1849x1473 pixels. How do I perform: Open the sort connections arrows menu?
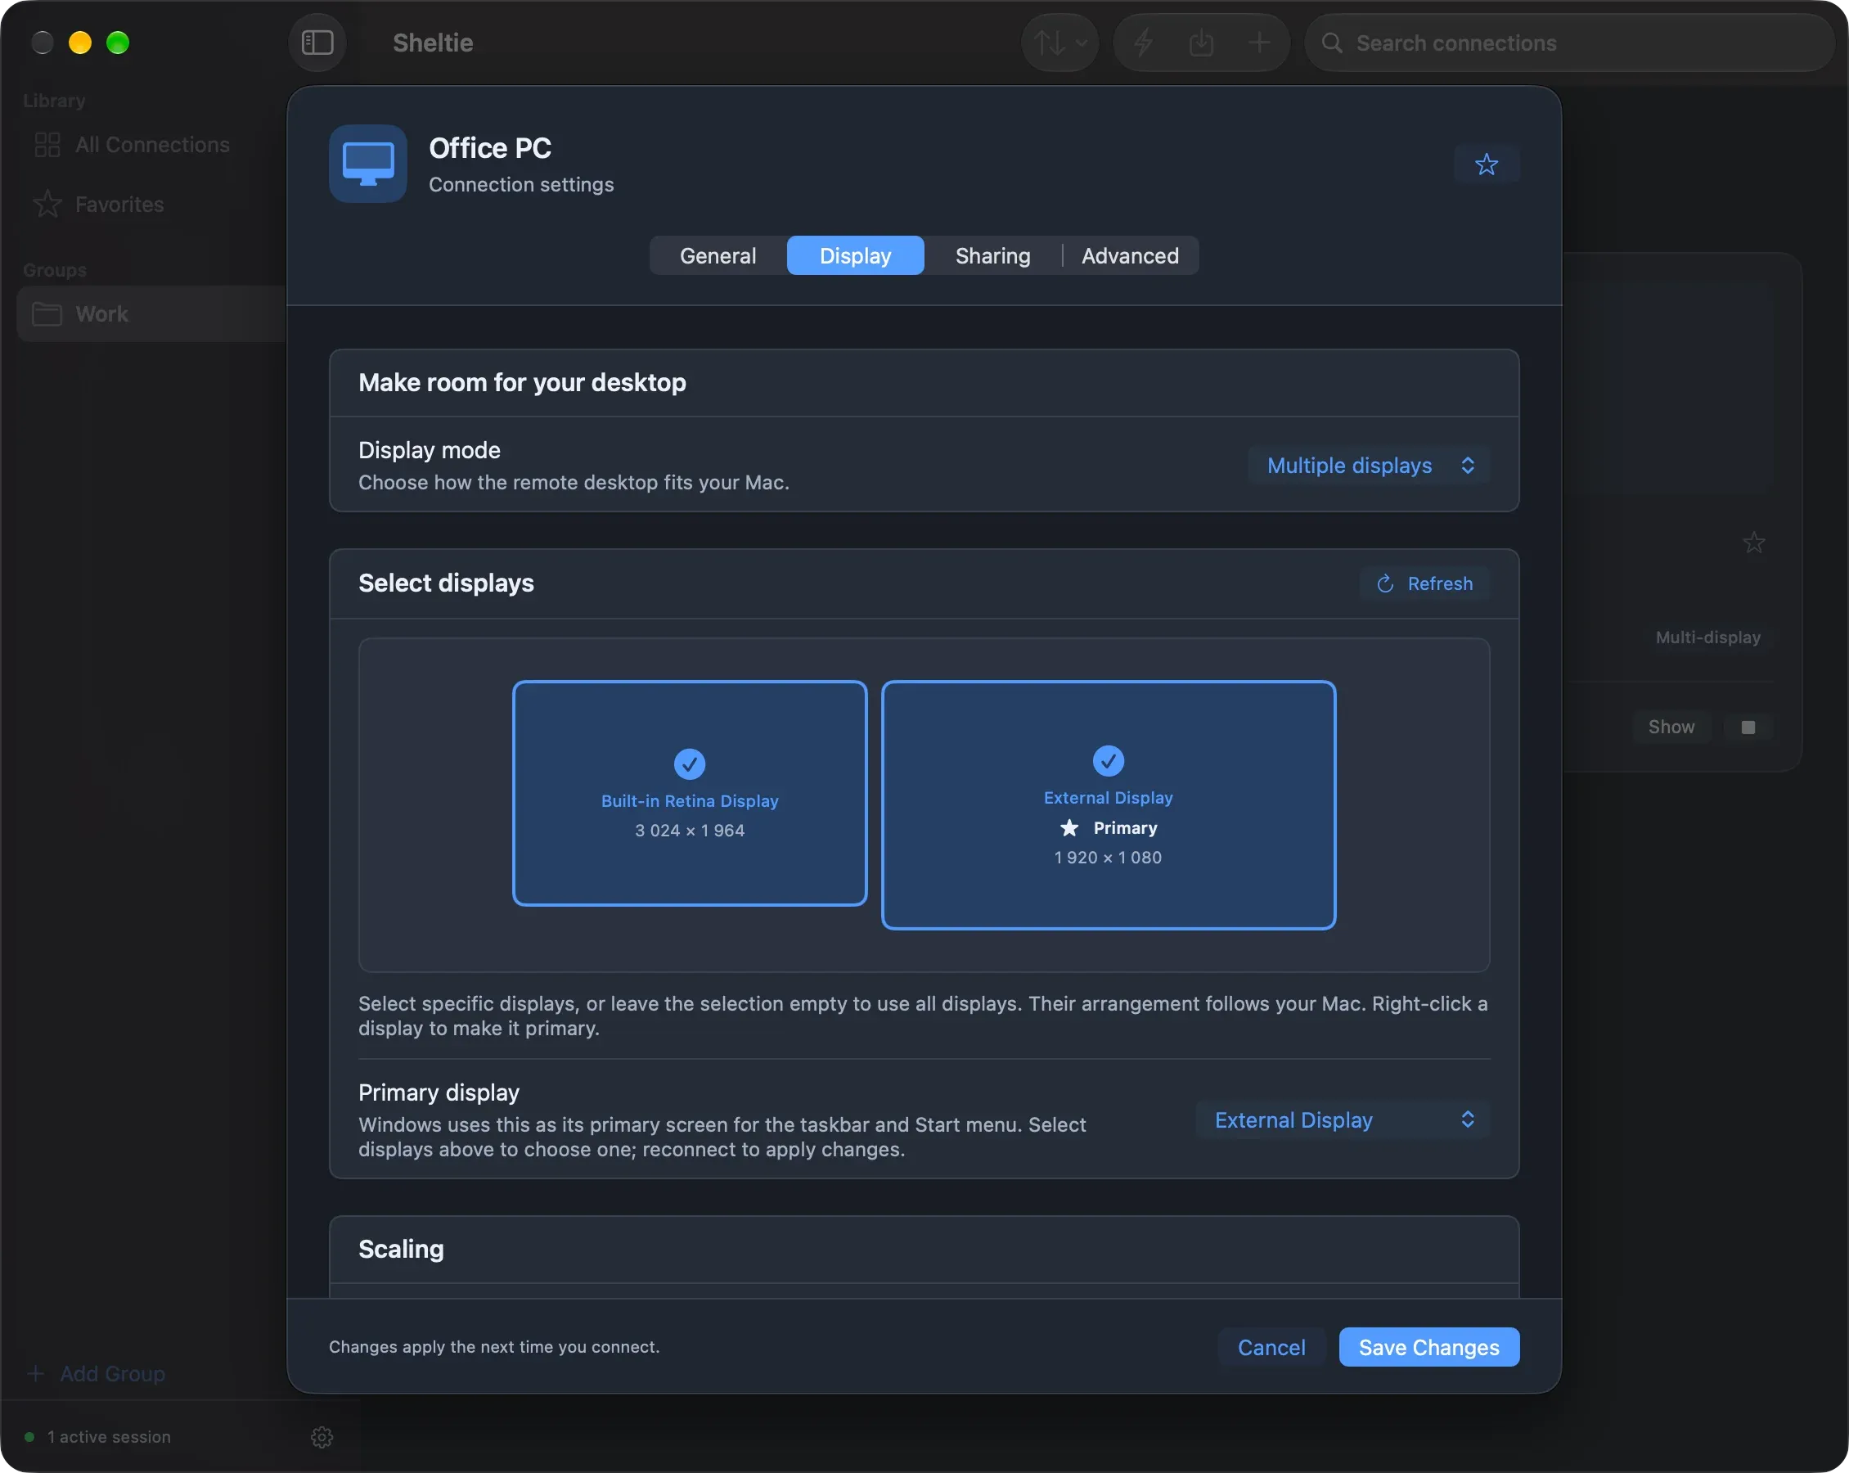[1060, 42]
